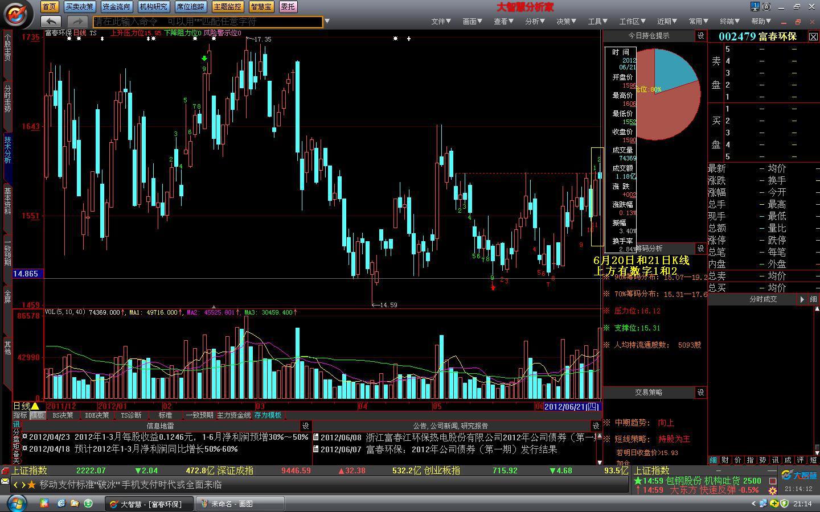Click 存为模板 save template button

coord(268,415)
